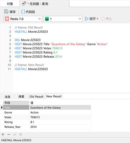The image size is (130, 143).
Task: Click the Run play triangle icon
Action: pos(87,19)
